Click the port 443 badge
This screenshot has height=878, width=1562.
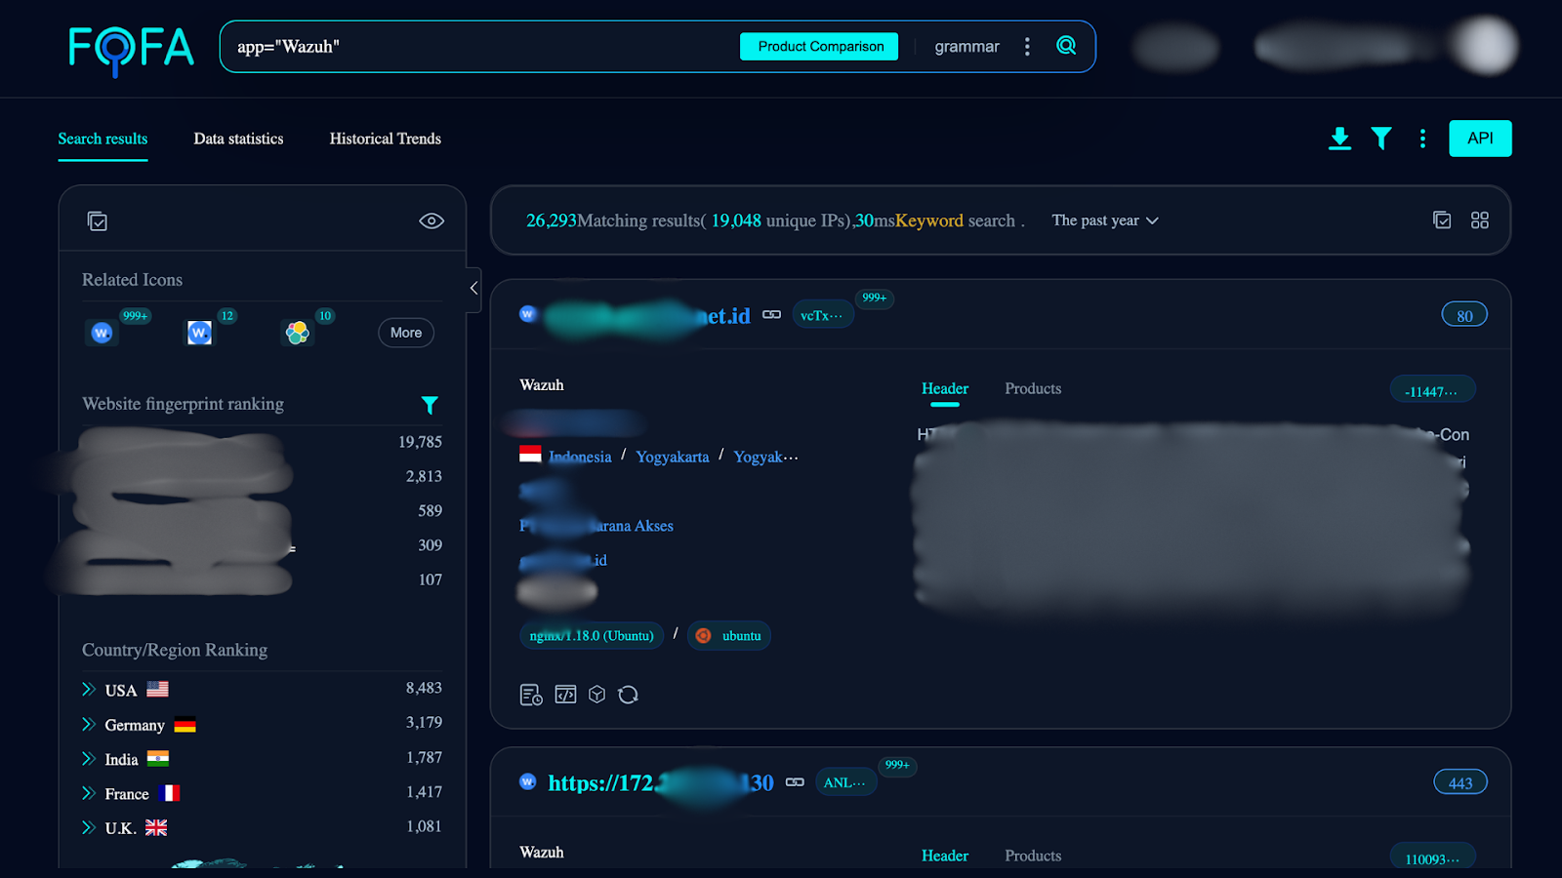tap(1460, 782)
